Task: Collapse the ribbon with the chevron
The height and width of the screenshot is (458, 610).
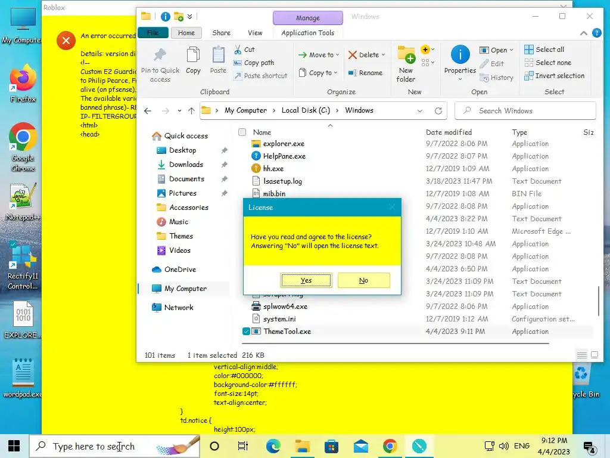Action: coord(584,33)
